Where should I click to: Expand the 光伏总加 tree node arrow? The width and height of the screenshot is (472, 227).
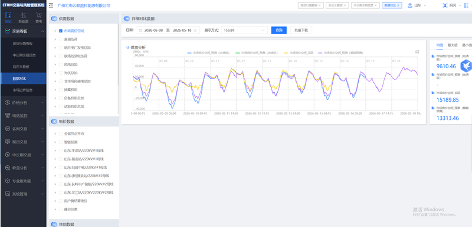(55, 73)
